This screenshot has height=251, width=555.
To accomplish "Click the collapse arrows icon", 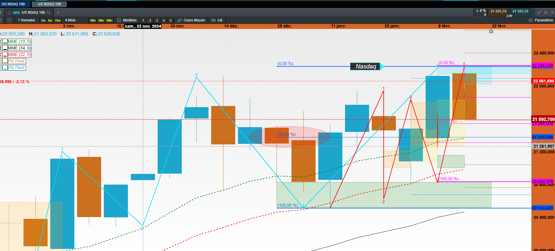I will pyautogui.click(x=539, y=13).
